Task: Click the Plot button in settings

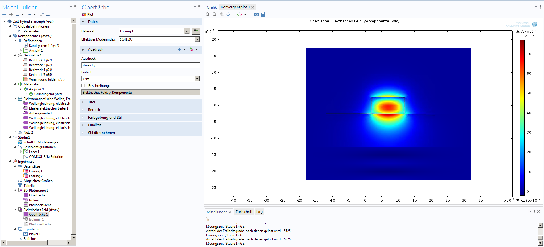Action: pyautogui.click(x=88, y=14)
